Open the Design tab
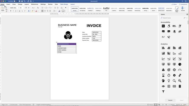Image resolution: width=189 pixels, height=106 pixels. (x=20, y=4)
